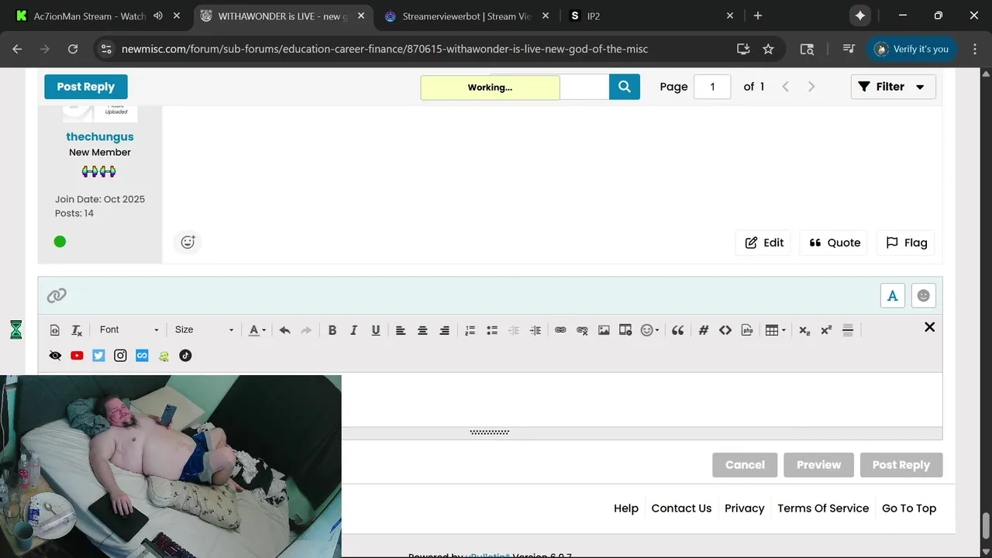Flag the post

tap(906, 243)
